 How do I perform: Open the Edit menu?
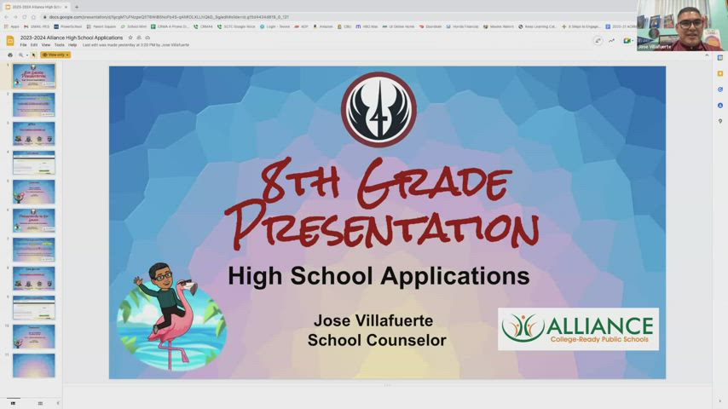(34, 45)
